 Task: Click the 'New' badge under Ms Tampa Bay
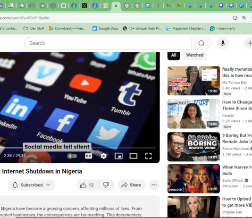(227, 94)
